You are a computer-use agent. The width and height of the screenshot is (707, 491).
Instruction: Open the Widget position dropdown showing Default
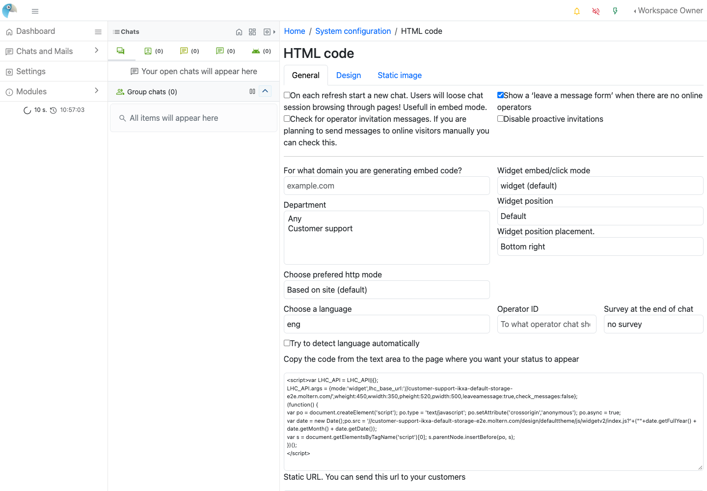click(600, 216)
